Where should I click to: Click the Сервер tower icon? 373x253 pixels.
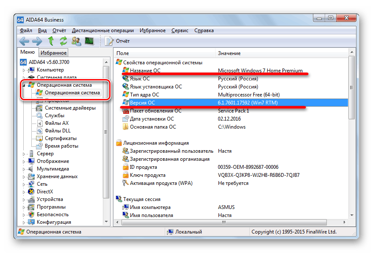coord(31,154)
